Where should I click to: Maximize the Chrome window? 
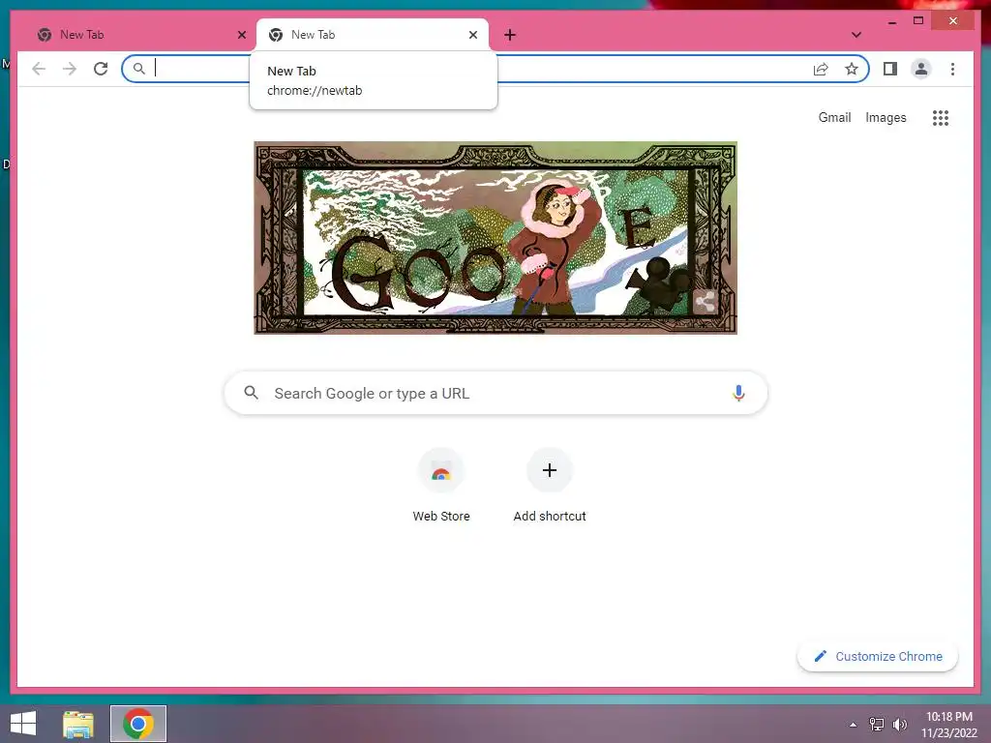tap(918, 21)
